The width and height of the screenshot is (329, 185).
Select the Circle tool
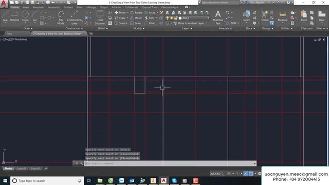point(25,16)
